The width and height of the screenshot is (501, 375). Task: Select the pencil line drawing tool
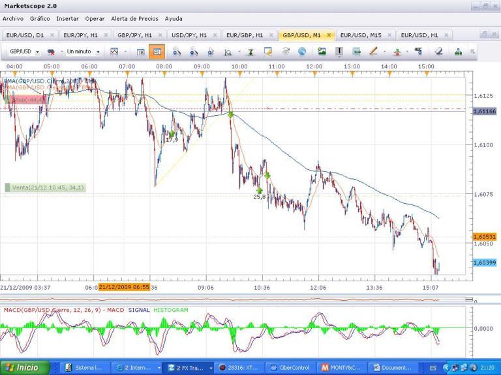point(373,51)
